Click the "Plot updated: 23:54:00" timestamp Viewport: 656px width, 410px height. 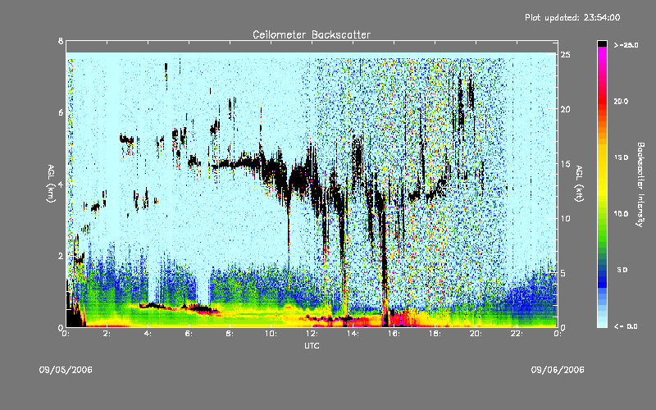coord(572,17)
